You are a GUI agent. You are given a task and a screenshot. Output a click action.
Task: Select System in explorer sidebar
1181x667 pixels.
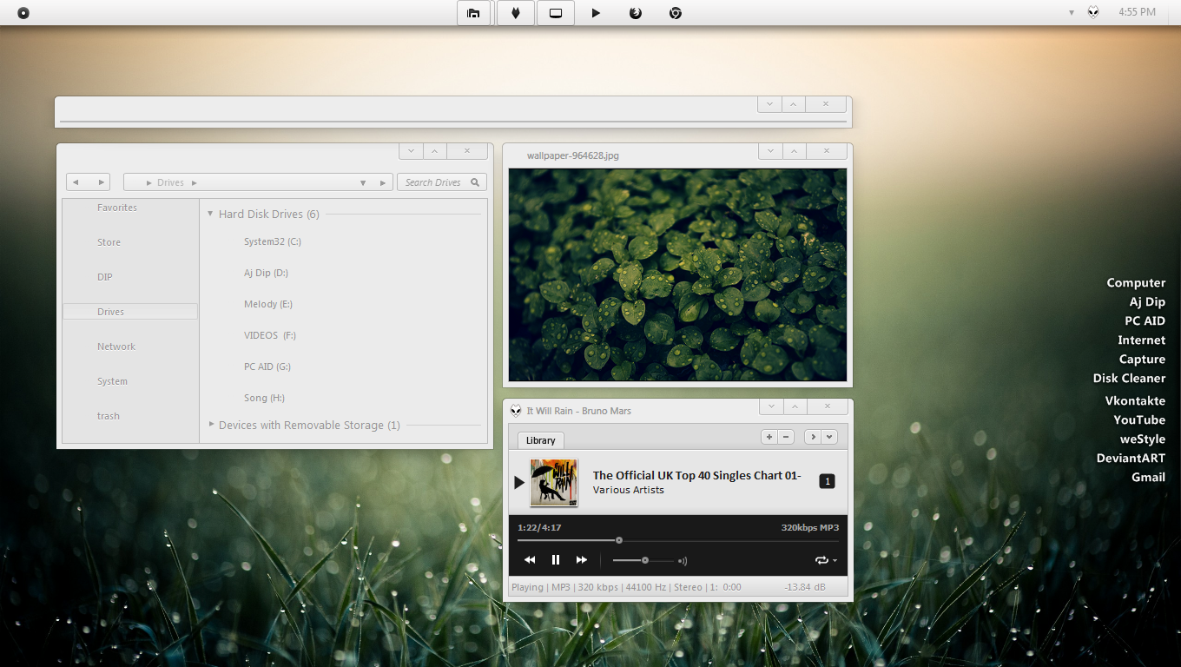click(x=112, y=381)
